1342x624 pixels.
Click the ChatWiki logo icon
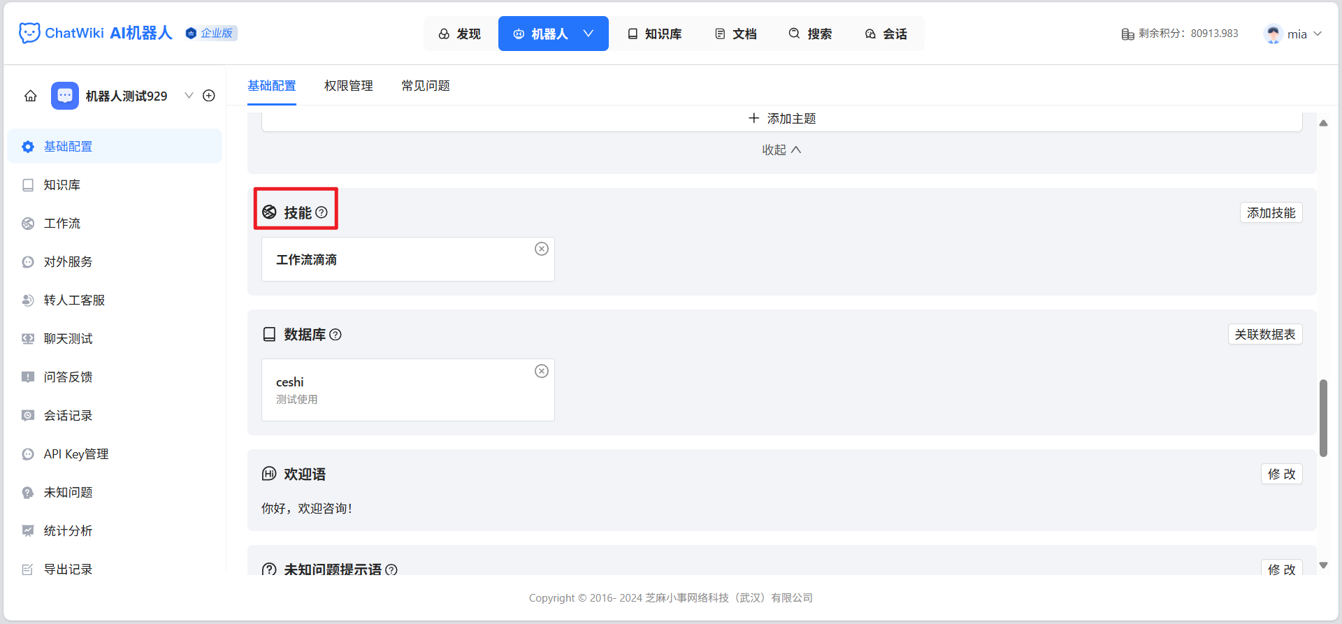[x=29, y=33]
